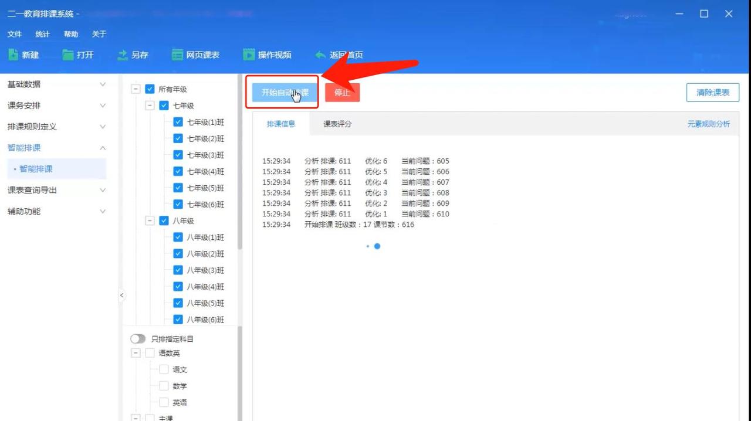This screenshot has height=421, width=751.
Task: Uncheck the 所有年级 checkbox
Action: coord(150,89)
